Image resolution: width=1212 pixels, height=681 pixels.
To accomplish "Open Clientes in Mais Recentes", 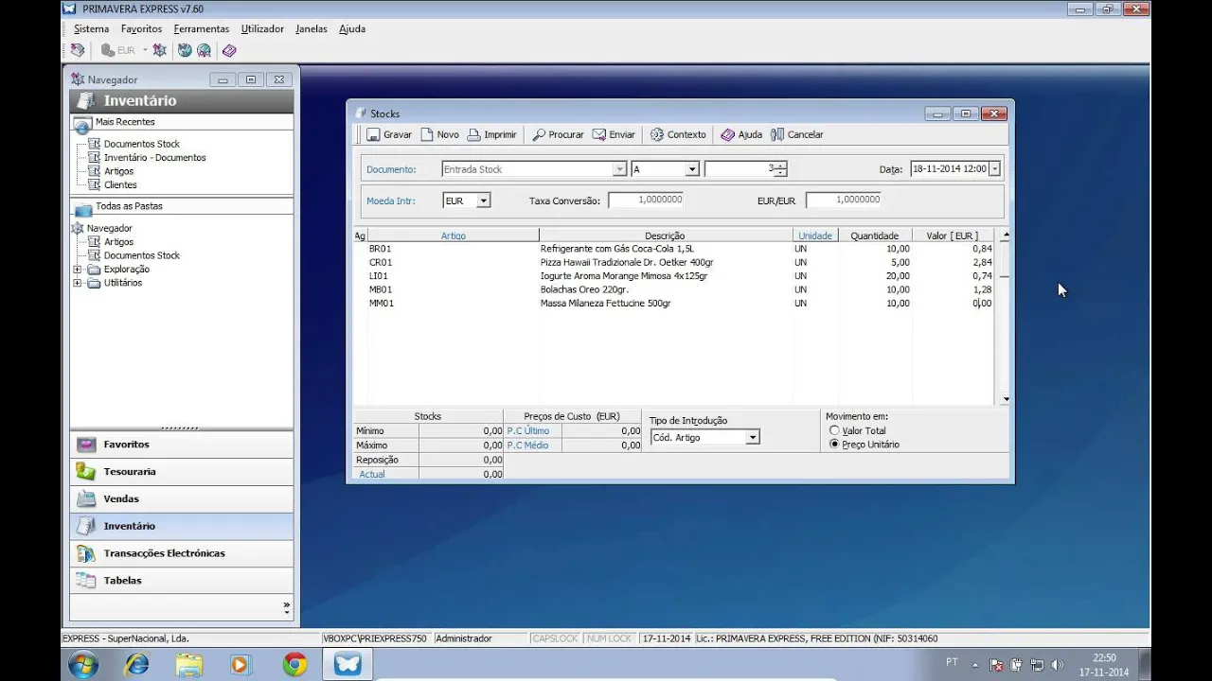I will coord(120,185).
